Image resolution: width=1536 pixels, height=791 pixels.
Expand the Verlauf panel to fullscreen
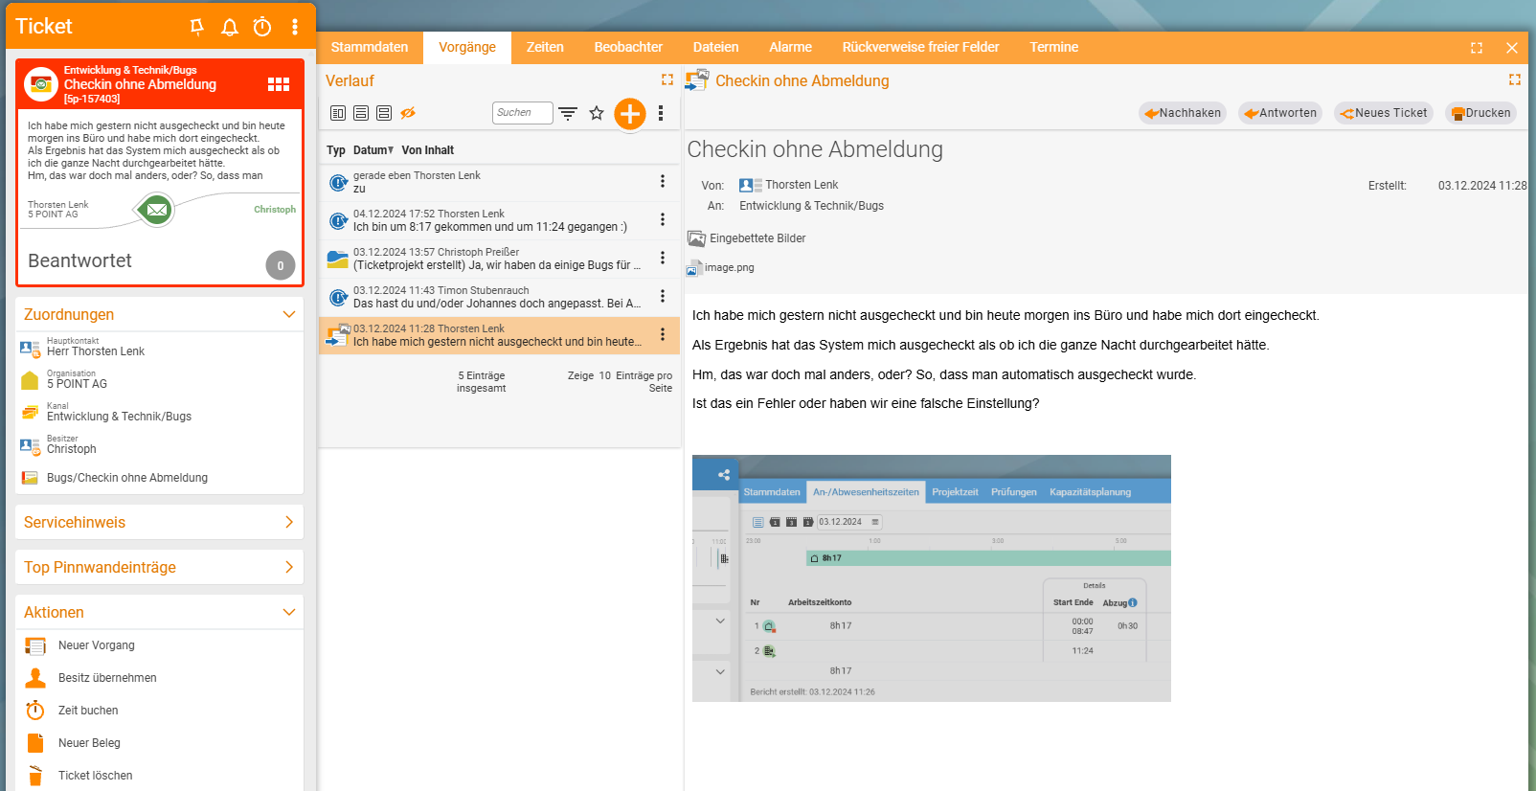(x=667, y=80)
